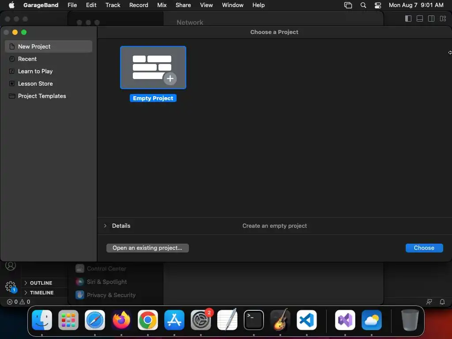This screenshot has height=339, width=452.
Task: Open Control Center in menu bar
Action: pyautogui.click(x=378, y=5)
